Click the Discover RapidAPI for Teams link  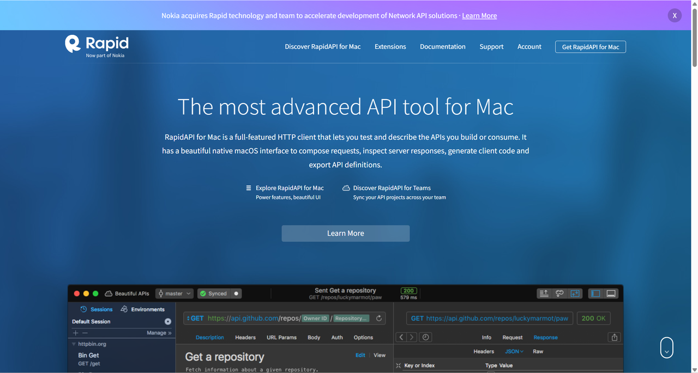[x=392, y=188]
